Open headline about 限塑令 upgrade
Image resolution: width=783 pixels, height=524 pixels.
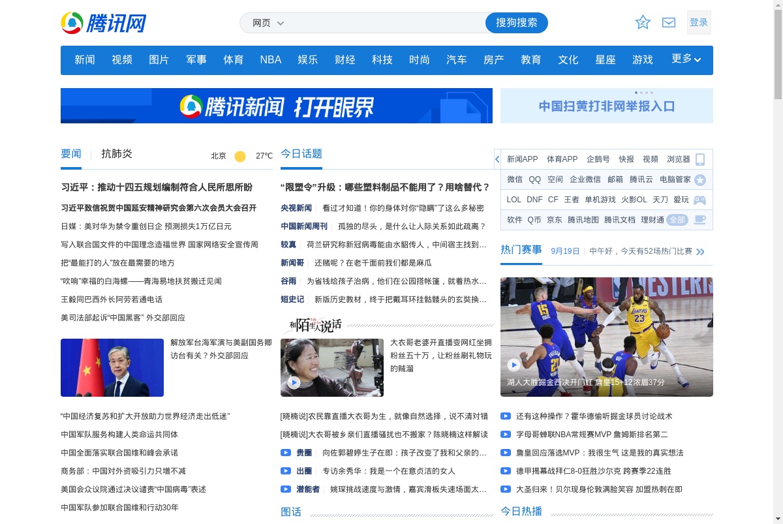(x=385, y=187)
